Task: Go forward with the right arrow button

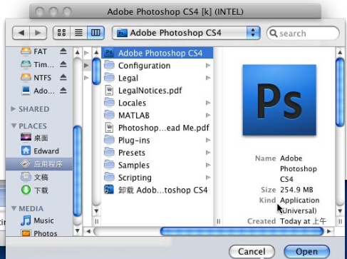Action: (38, 33)
